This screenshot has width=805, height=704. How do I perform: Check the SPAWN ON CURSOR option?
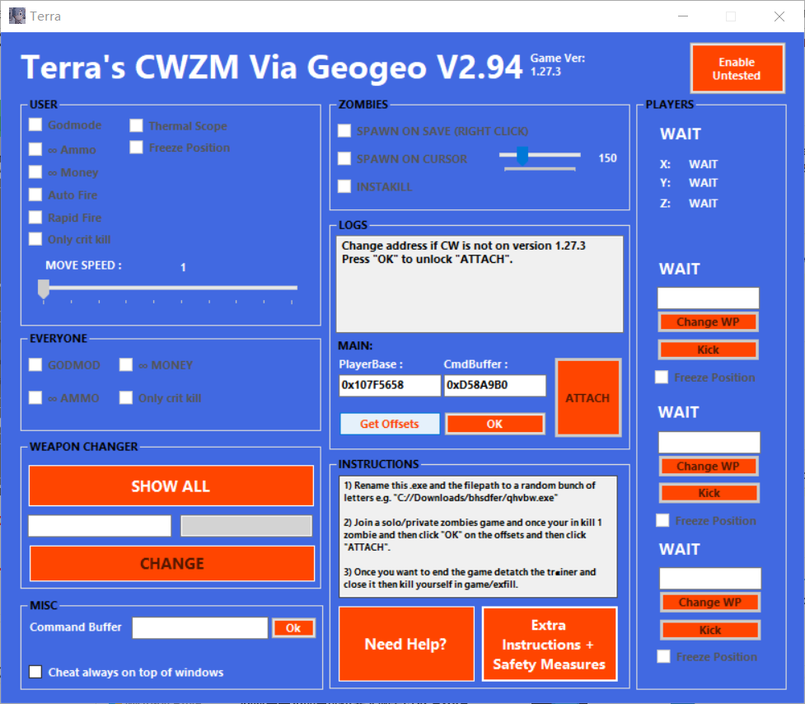(x=344, y=158)
